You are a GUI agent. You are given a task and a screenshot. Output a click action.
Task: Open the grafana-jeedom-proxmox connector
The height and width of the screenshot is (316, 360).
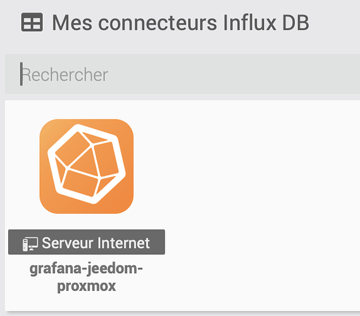86,277
